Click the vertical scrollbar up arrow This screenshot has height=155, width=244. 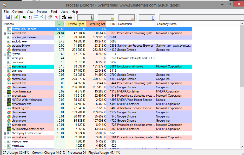(242, 23)
